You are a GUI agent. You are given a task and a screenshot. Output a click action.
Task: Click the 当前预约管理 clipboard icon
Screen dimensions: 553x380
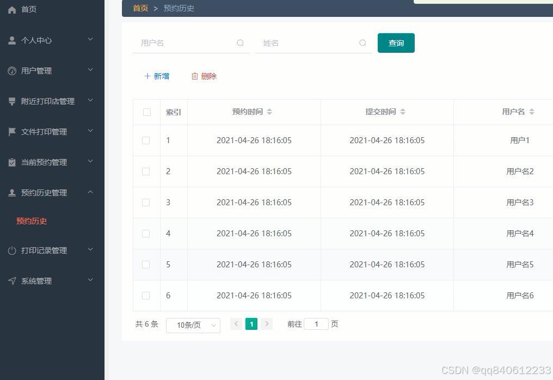pos(11,161)
